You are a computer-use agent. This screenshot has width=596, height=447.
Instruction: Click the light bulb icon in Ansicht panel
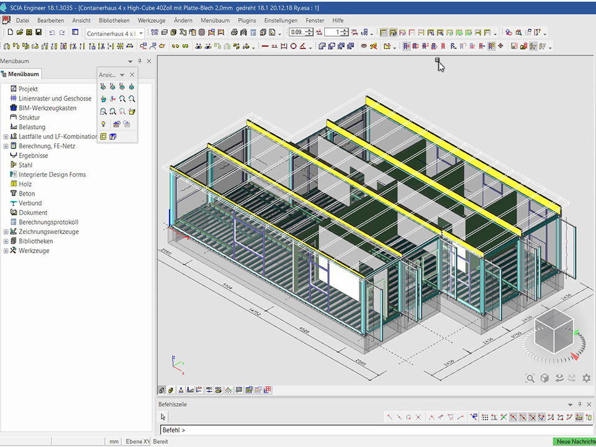click(x=103, y=124)
